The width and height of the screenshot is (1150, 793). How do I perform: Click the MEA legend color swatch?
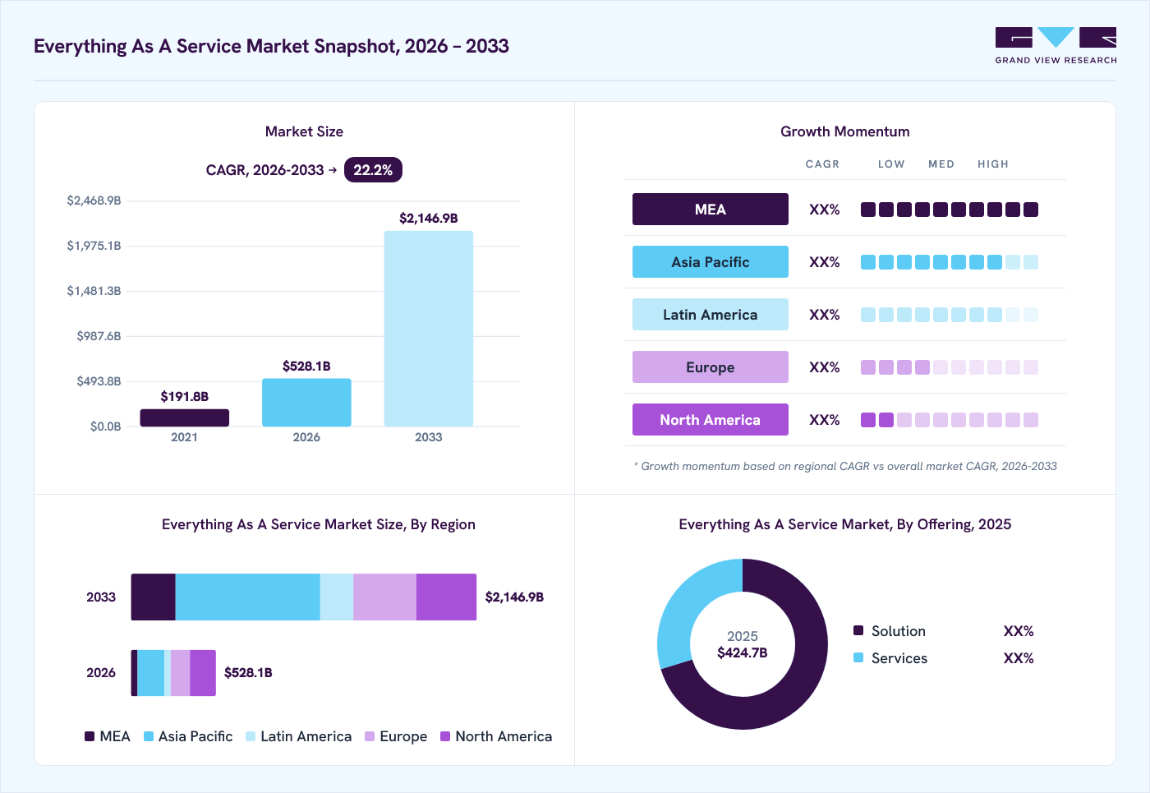[x=90, y=736]
